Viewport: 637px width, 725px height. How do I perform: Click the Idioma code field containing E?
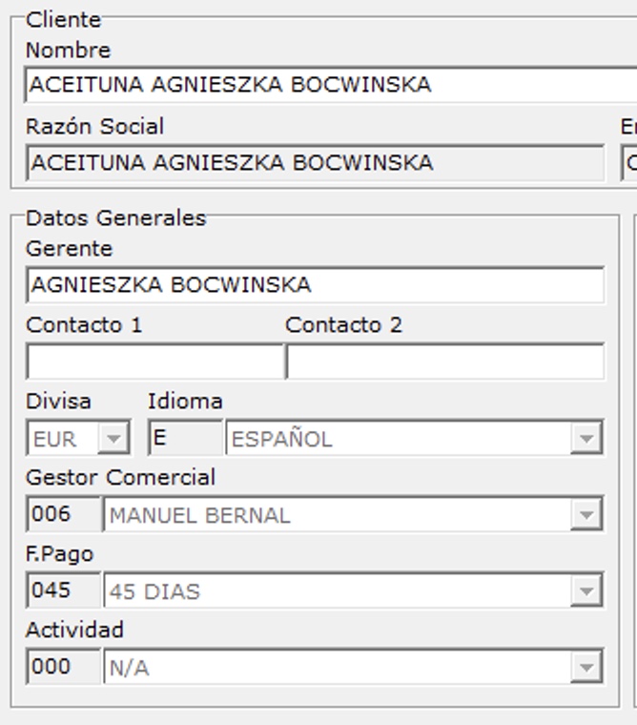185,439
